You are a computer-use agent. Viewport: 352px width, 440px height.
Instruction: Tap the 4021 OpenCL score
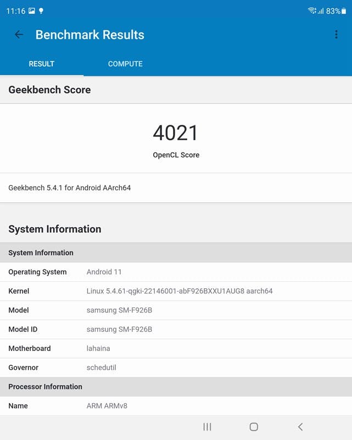(x=176, y=133)
